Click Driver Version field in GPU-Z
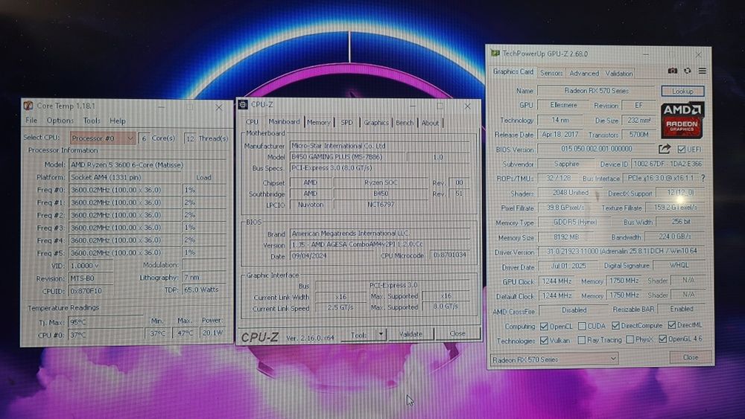 coord(621,251)
